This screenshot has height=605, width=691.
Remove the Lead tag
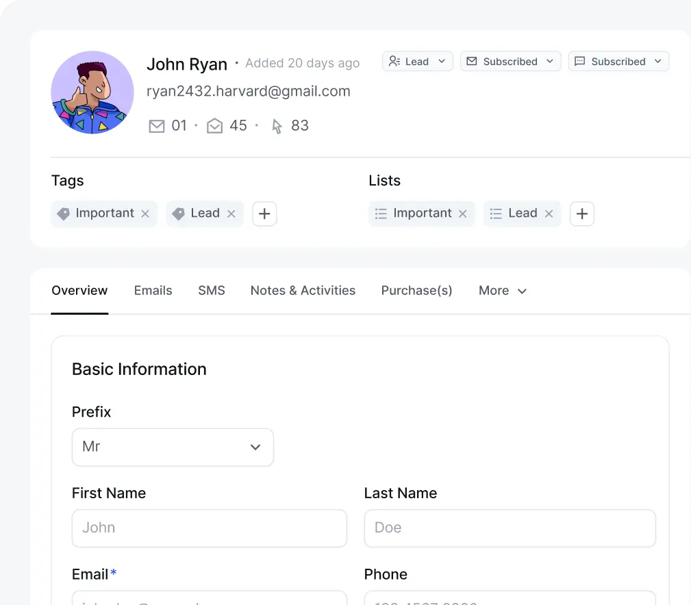click(x=231, y=214)
